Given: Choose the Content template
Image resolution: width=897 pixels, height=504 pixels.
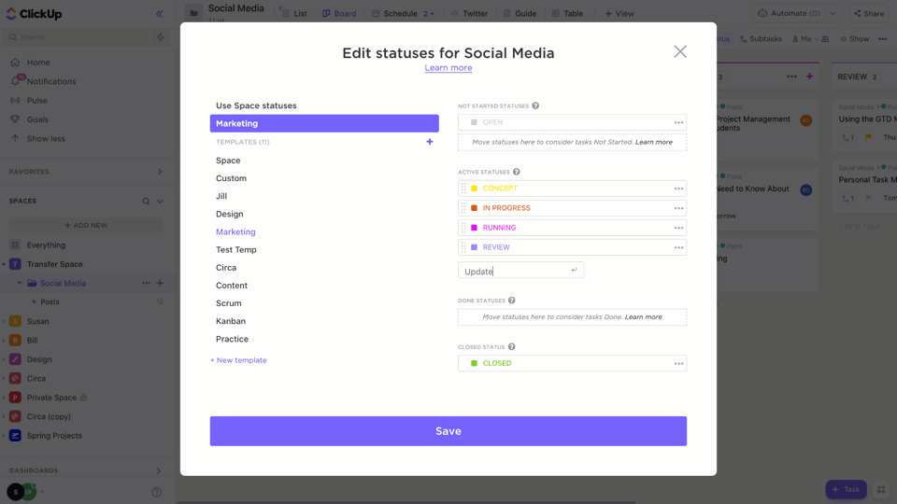Looking at the screenshot, I should [232, 286].
